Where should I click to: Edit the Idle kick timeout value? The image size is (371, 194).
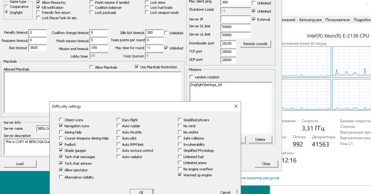[x=154, y=33]
